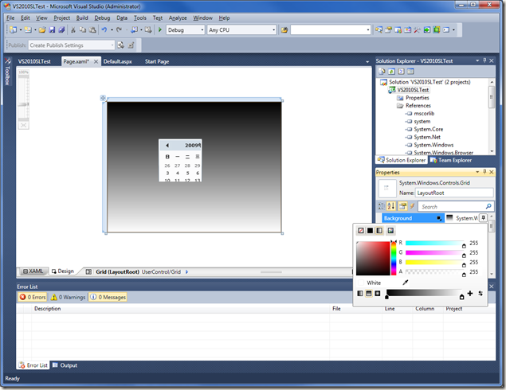Click the calendar previous-month arrow in the designer
This screenshot has height=390, width=506.
[x=167, y=146]
